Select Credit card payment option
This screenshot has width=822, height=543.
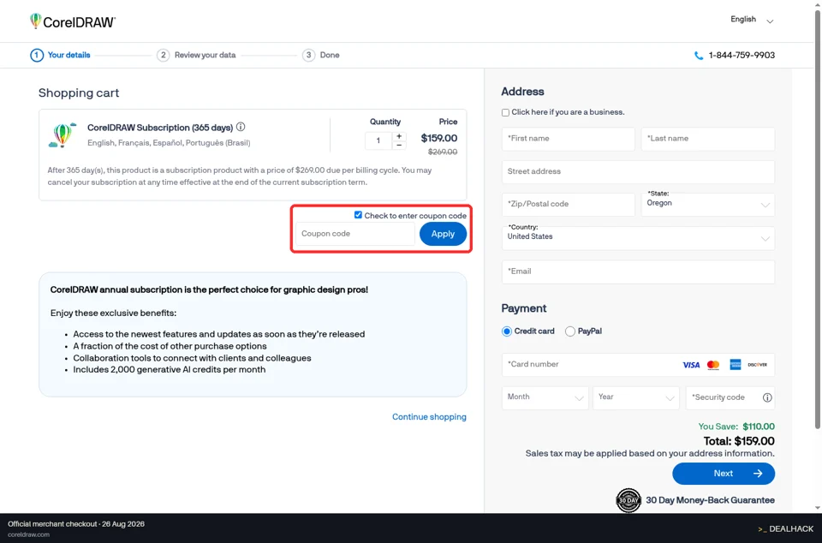tap(506, 331)
